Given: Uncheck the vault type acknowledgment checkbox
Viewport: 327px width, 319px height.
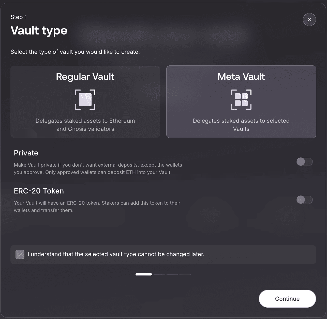Looking at the screenshot, I should click(20, 254).
